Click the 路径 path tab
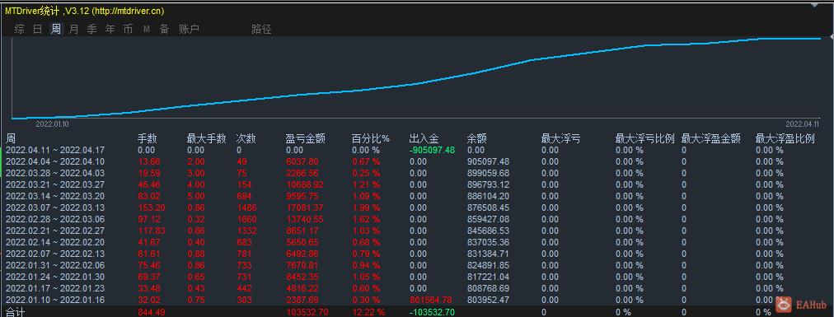The width and height of the screenshot is (834, 317). (261, 29)
